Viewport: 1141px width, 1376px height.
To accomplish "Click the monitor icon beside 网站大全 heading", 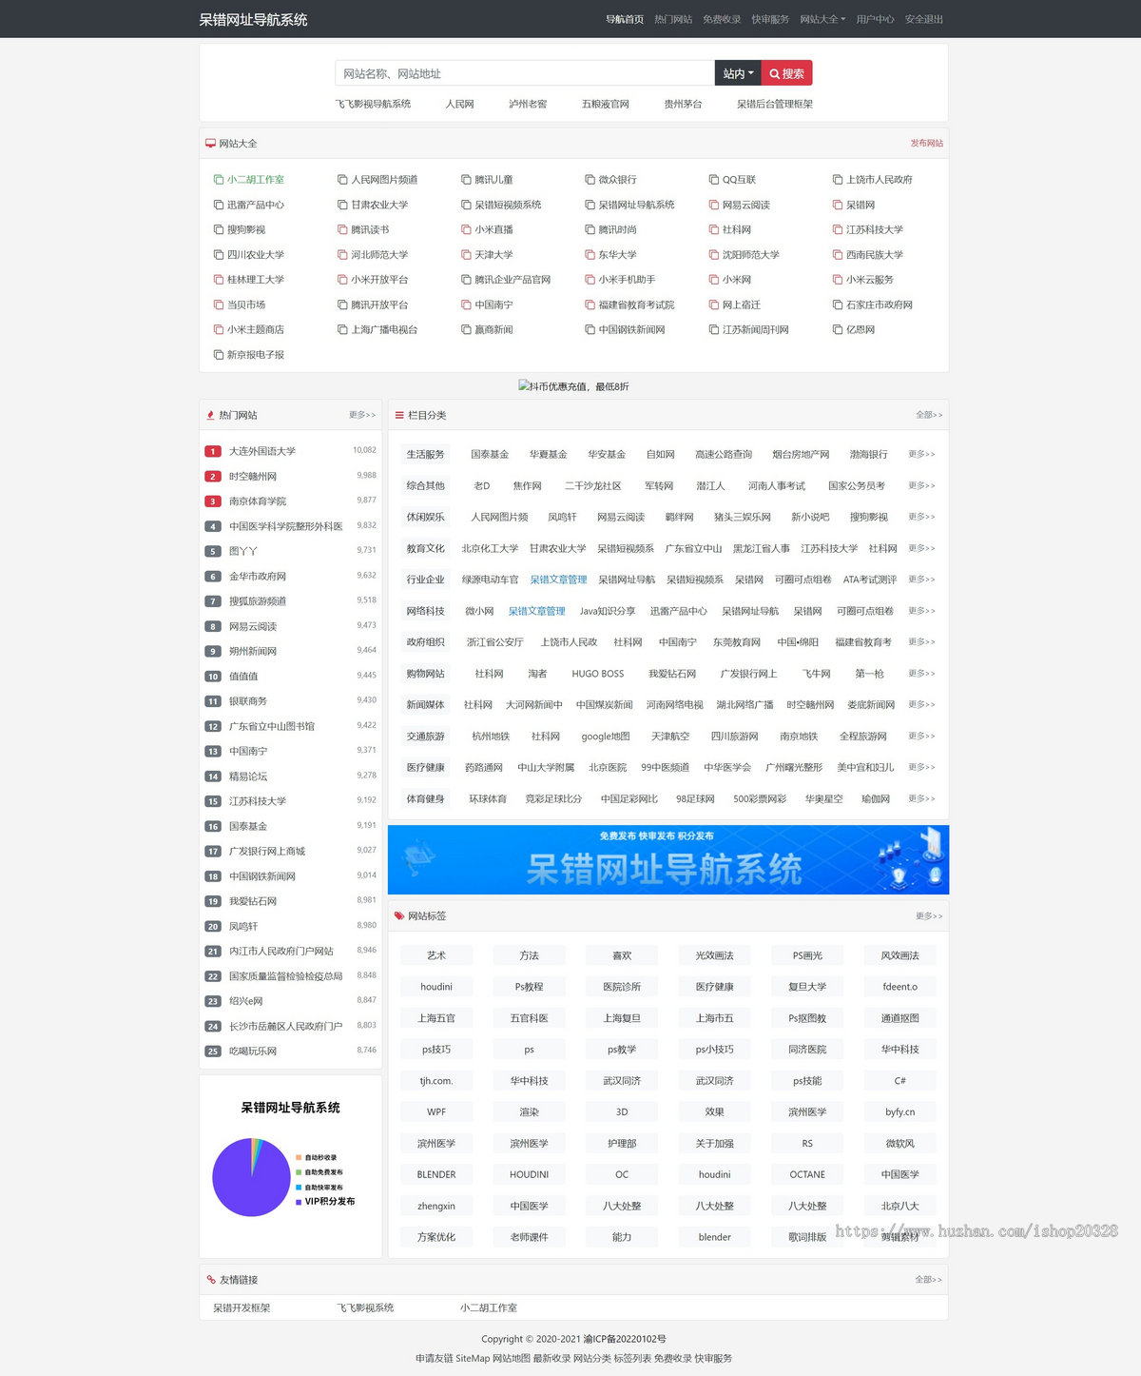I will click(210, 144).
